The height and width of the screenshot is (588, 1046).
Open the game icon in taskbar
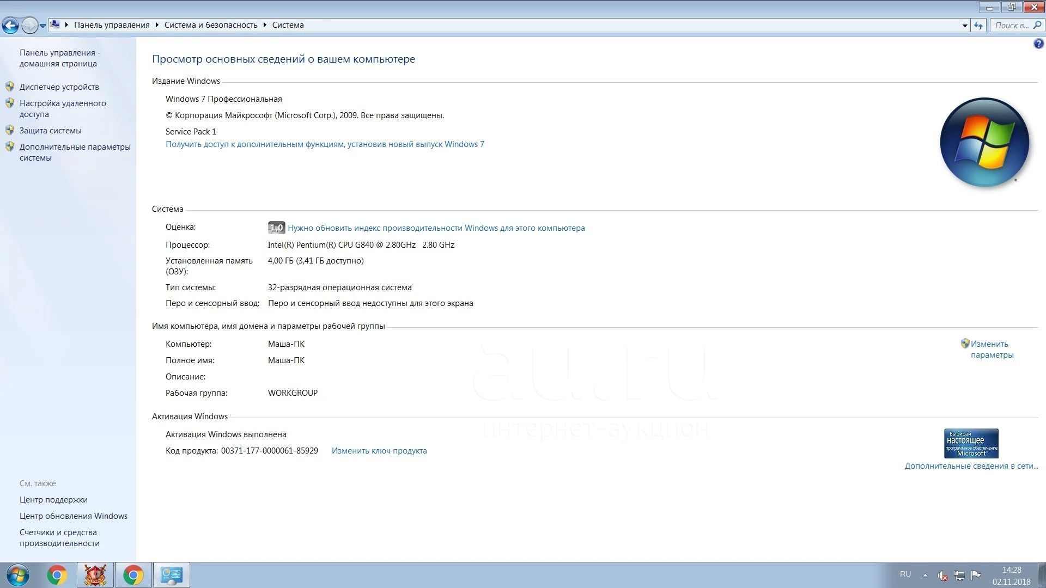95,575
